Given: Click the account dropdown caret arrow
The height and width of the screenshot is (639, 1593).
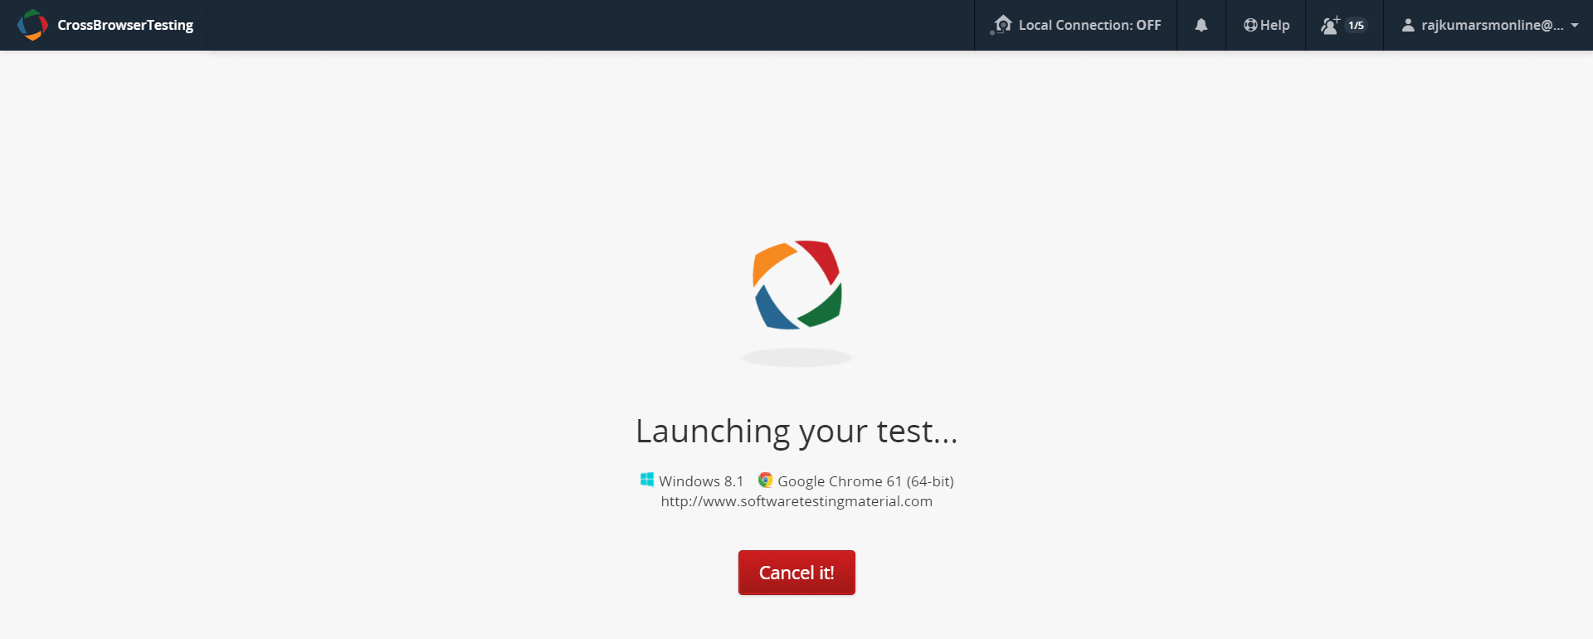Looking at the screenshot, I should (1575, 26).
